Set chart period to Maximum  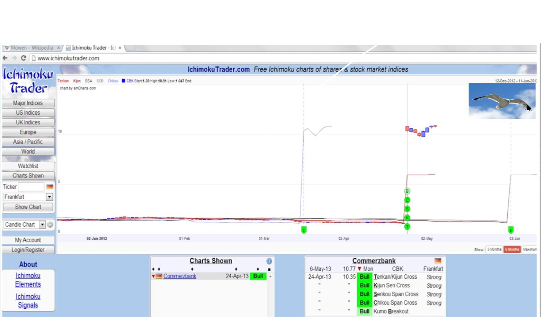(529, 249)
